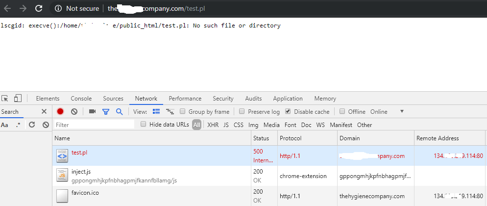
Task: Click the camera capture screenshots icon
Action: [x=92, y=112]
